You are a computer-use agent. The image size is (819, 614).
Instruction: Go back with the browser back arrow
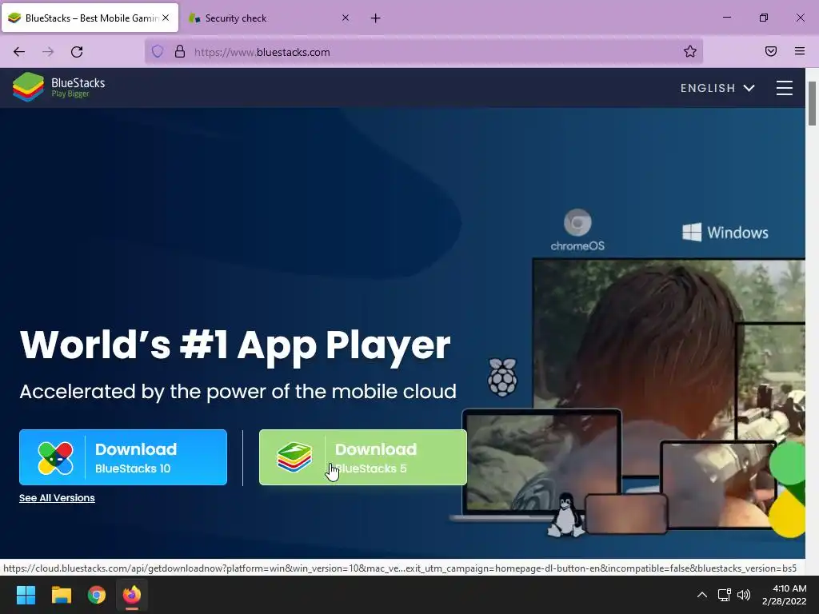pos(19,52)
